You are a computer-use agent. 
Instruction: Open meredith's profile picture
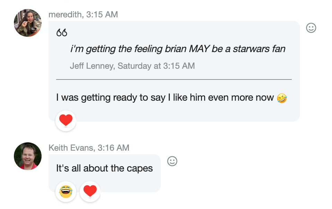28,23
